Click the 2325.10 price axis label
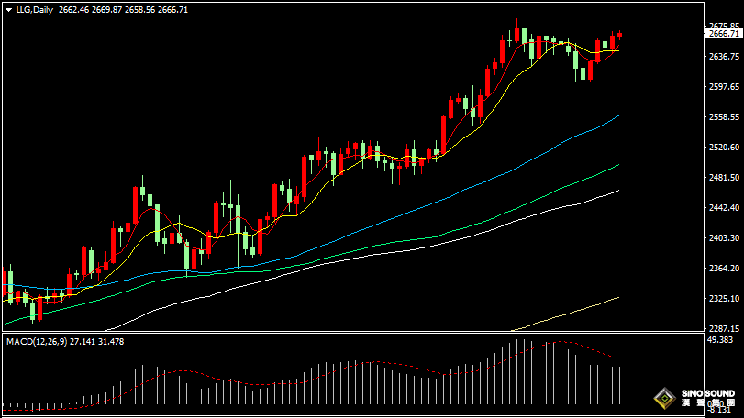The image size is (744, 418). [724, 299]
